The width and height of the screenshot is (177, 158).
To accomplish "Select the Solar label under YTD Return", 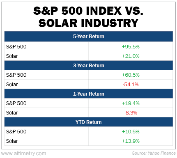I will [12, 141].
